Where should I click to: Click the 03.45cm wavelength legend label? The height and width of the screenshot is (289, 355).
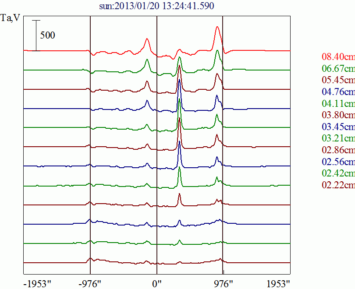point(338,127)
